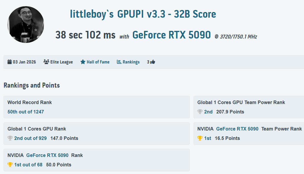Give a thumbs up to this score

(153, 62)
